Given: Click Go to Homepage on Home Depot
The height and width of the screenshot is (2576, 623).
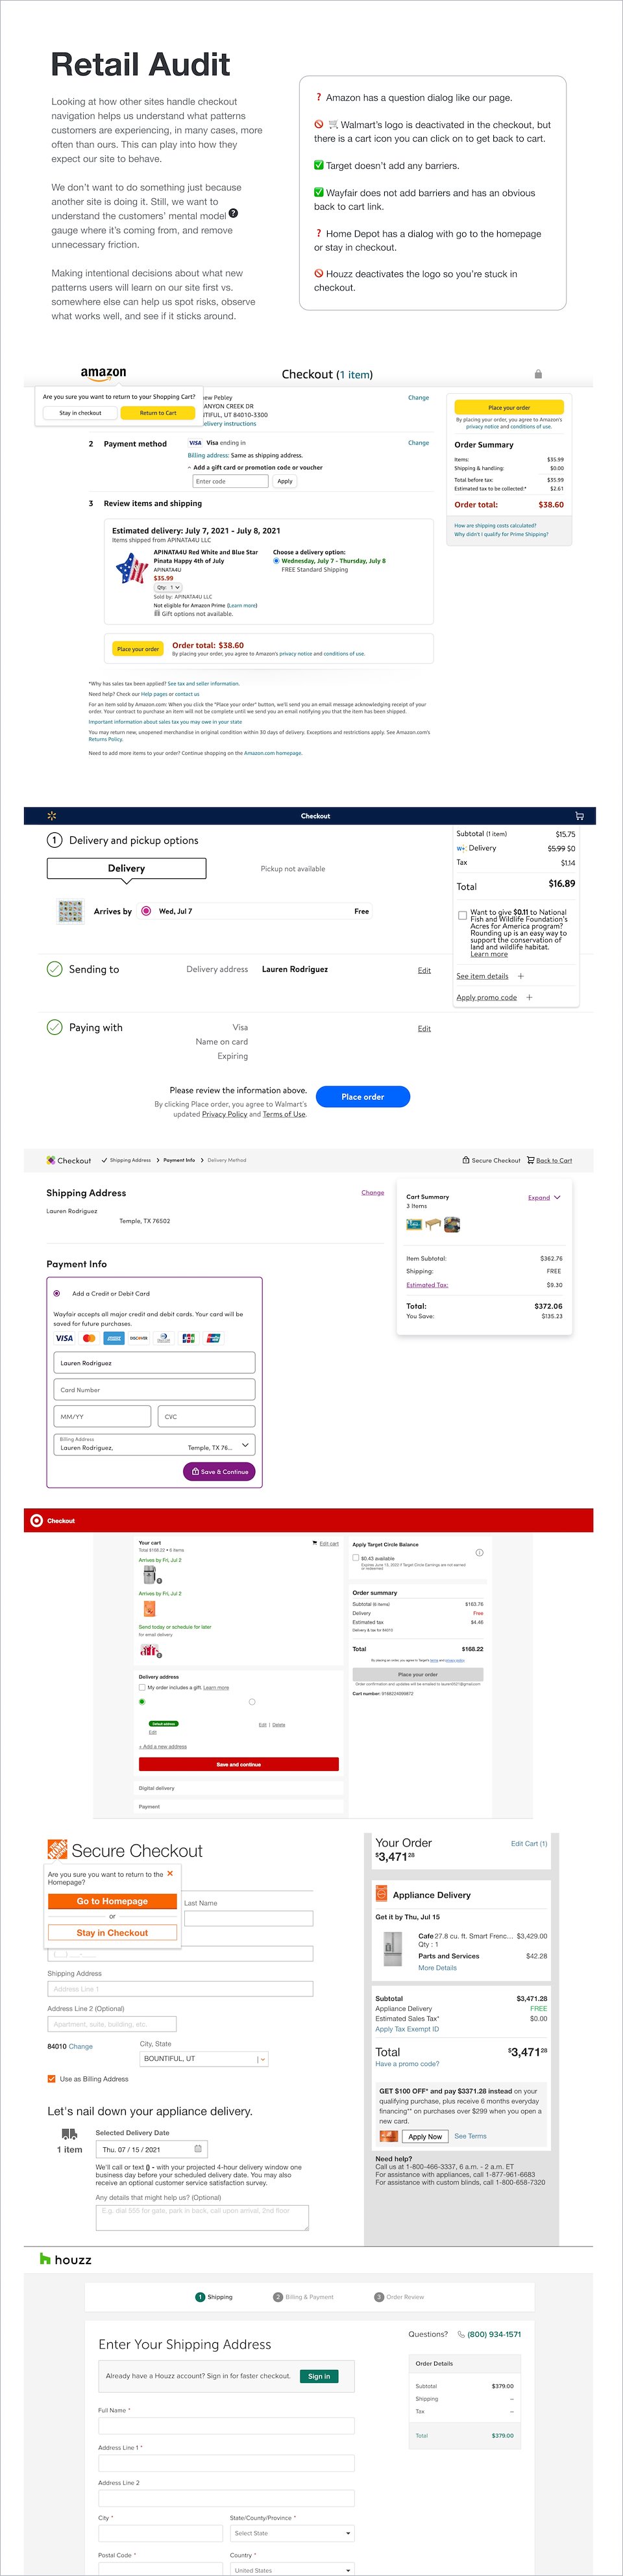Looking at the screenshot, I should 112,1901.
